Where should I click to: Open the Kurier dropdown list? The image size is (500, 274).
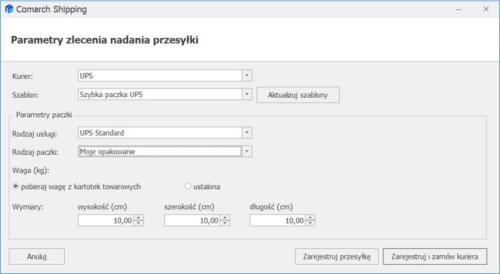point(247,76)
